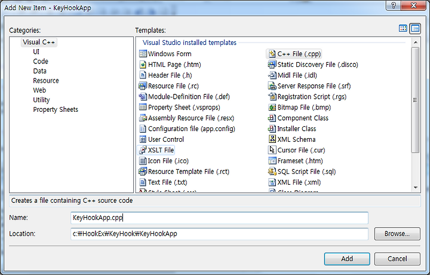Viewport: 430px width, 275px height.
Task: Choose the Installer Class icon
Action: pyautogui.click(x=272, y=129)
